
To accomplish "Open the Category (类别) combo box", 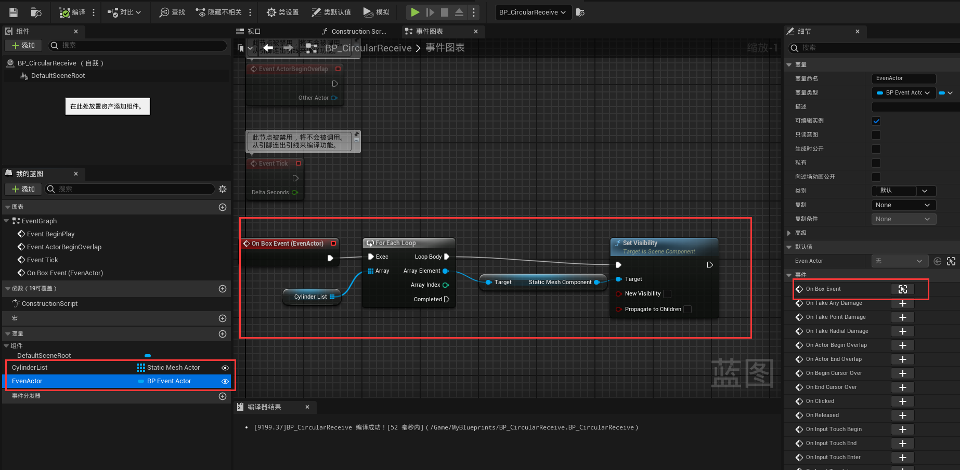I will tap(904, 191).
